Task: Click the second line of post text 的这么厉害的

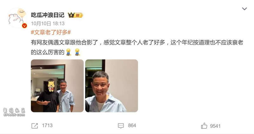Action: [x=48, y=52]
